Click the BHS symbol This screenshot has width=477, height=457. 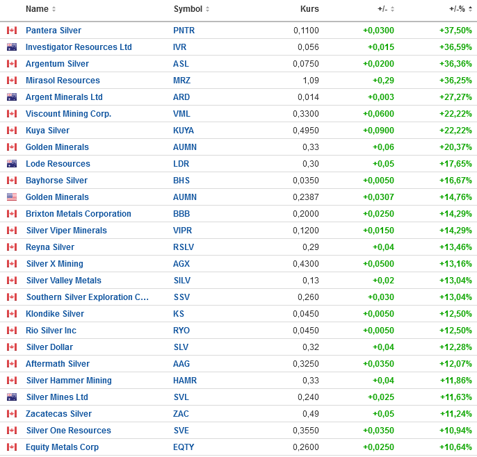181,181
